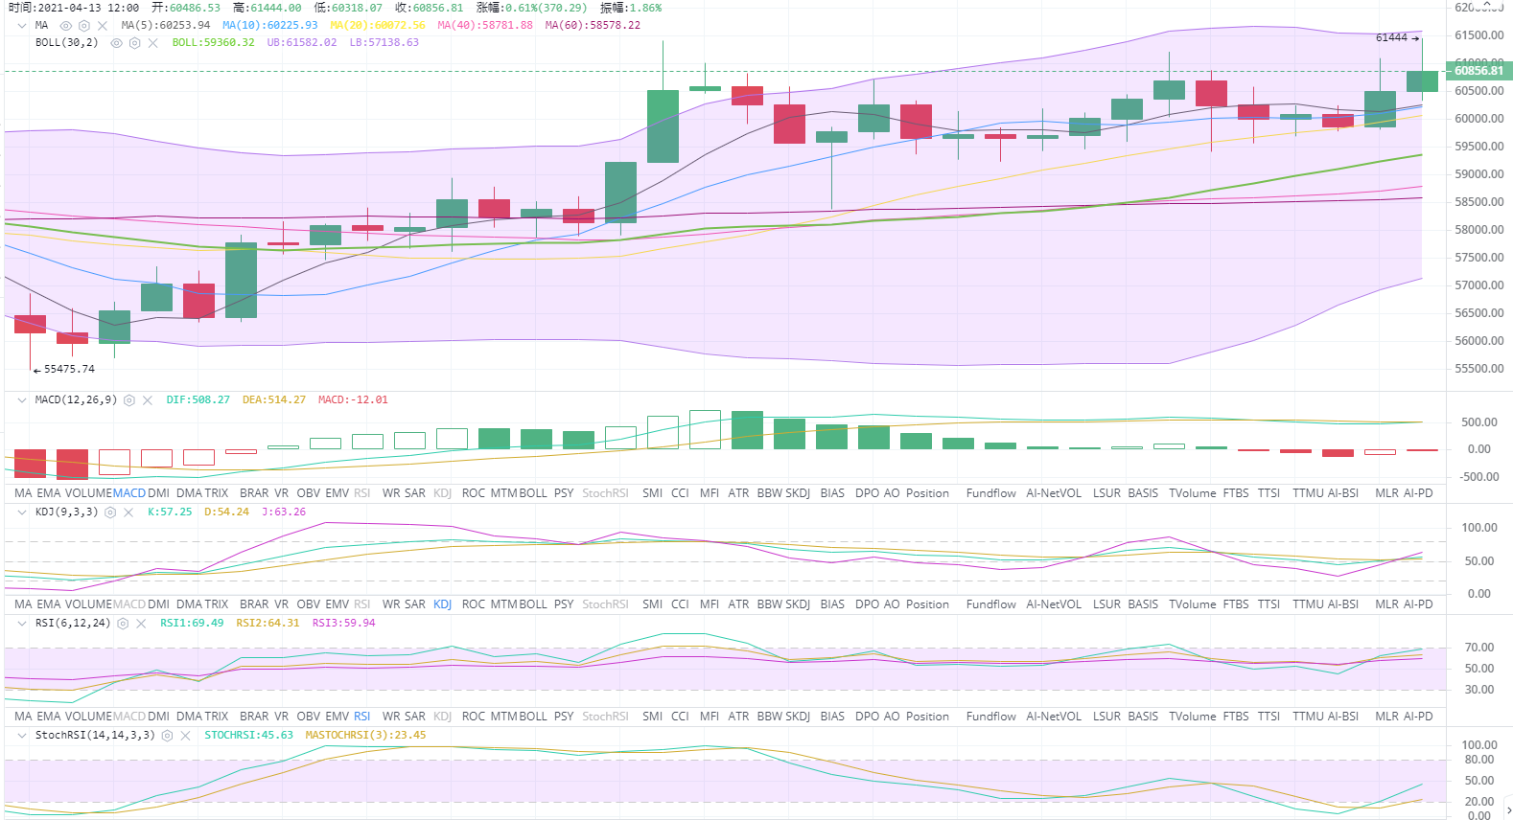Image resolution: width=1513 pixels, height=820 pixels.
Task: Click the 55475.74 low price marker
Action: click(x=64, y=370)
